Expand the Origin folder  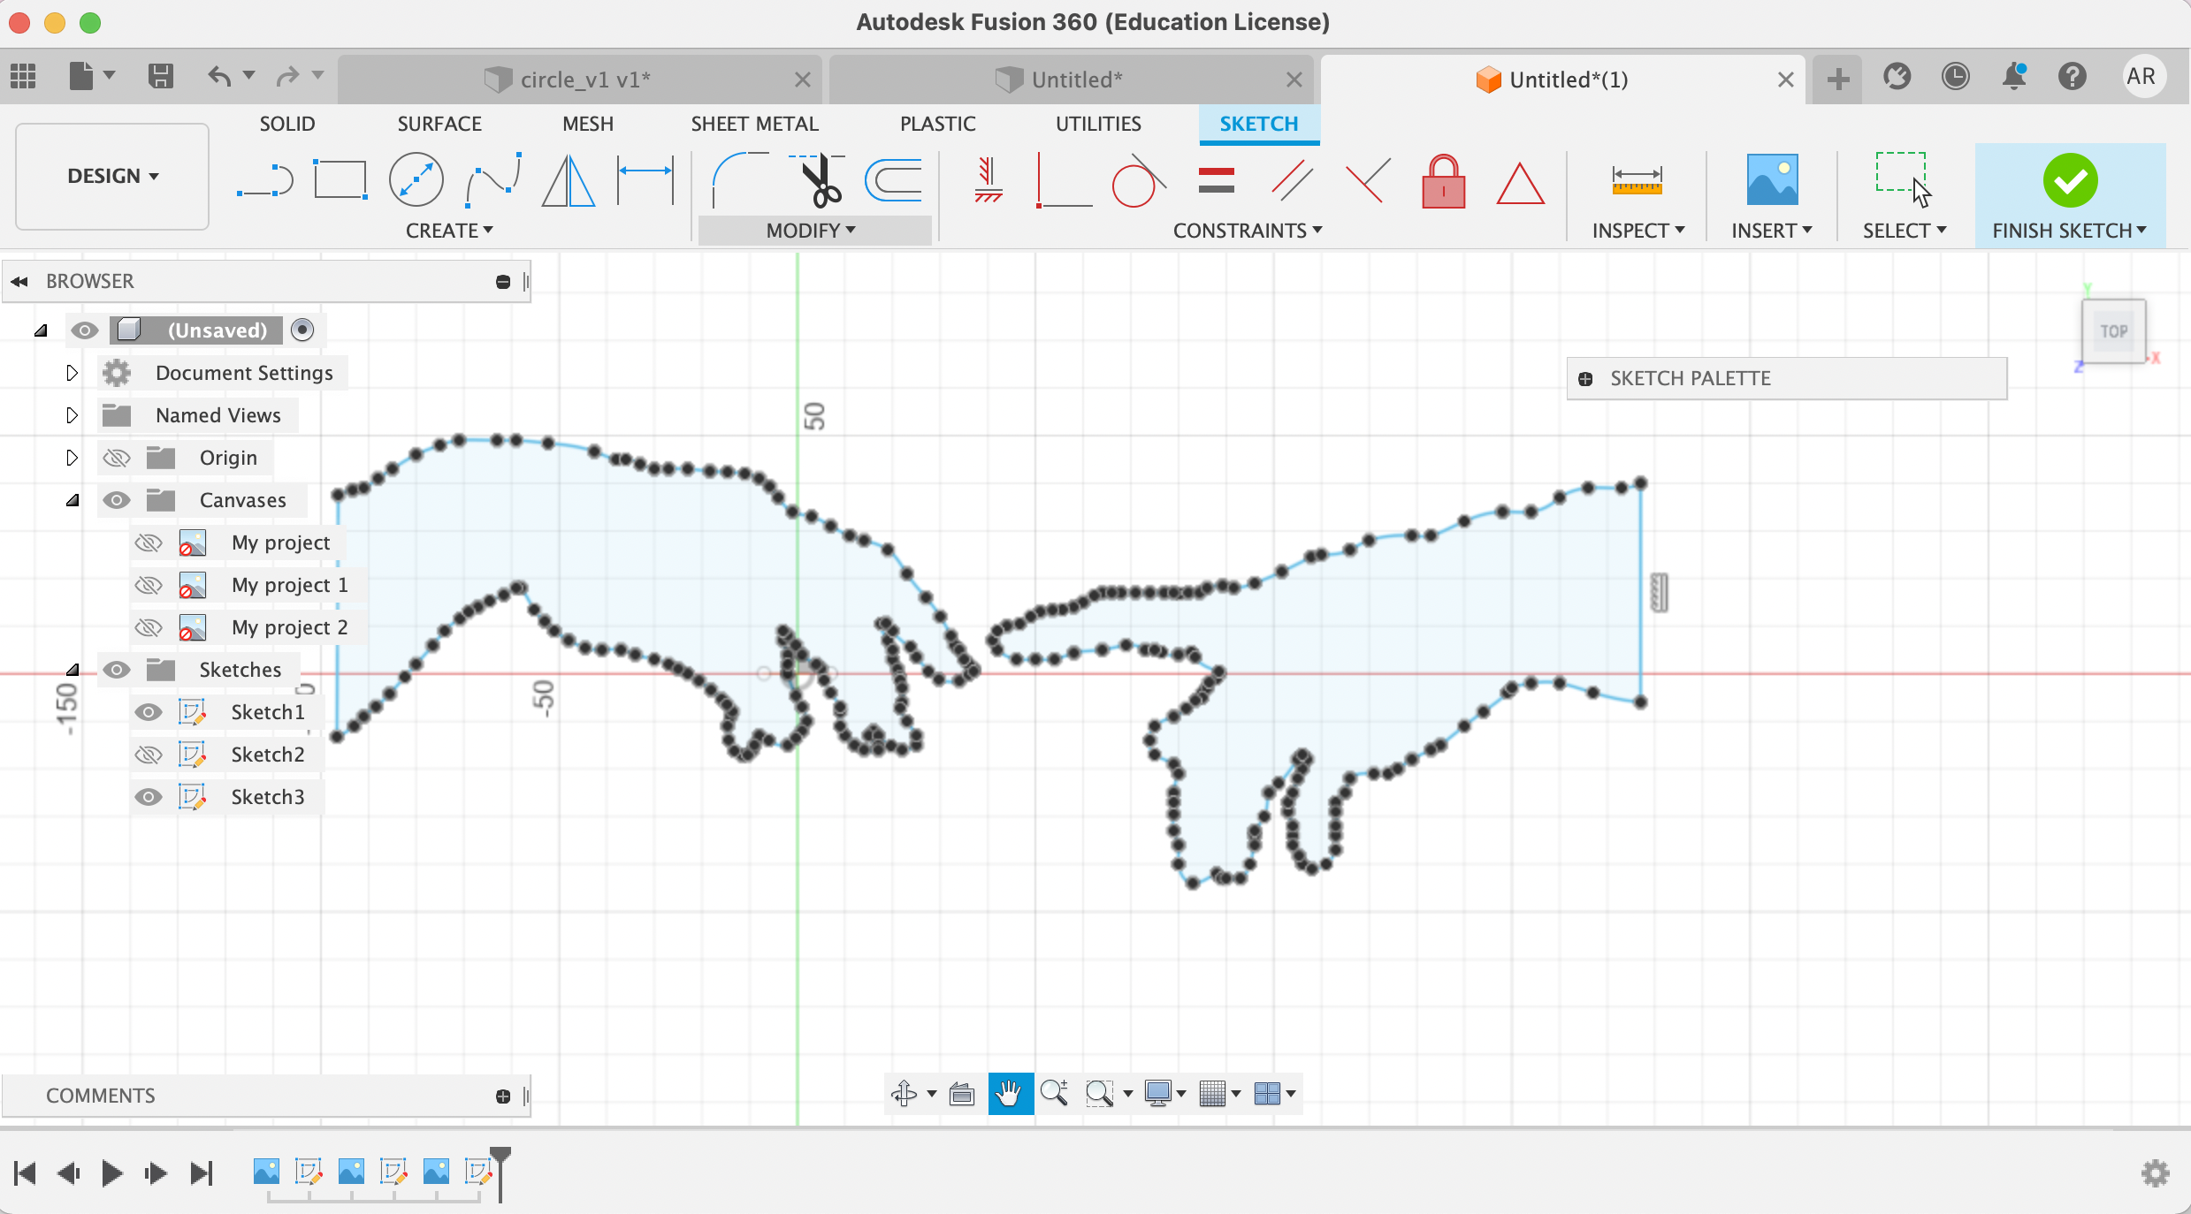coord(73,458)
